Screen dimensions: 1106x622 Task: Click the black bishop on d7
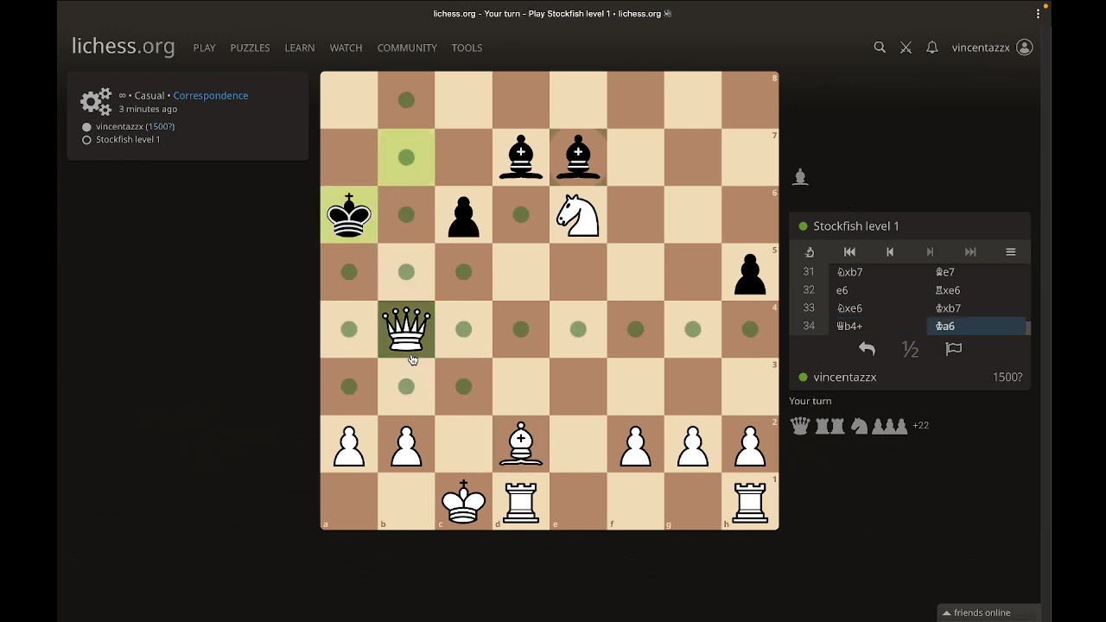[521, 157]
